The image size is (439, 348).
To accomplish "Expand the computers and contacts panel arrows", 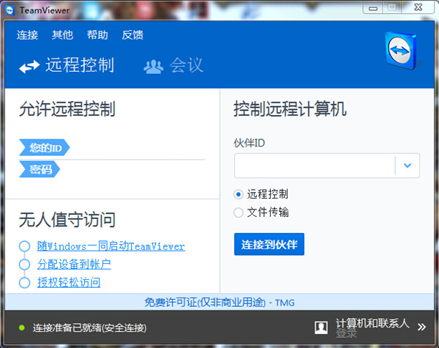I will (x=421, y=327).
